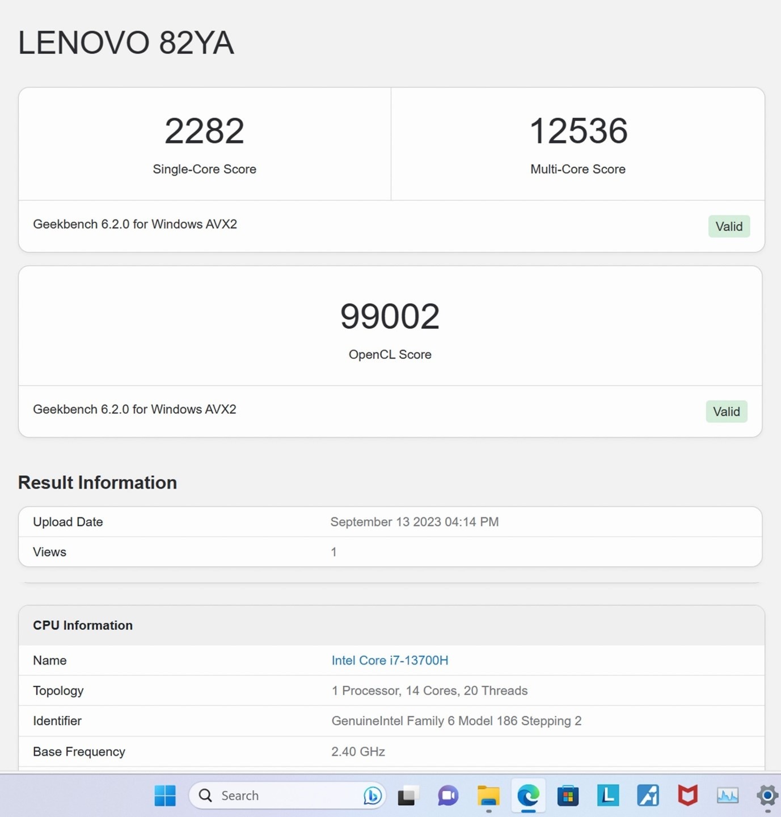Image resolution: width=781 pixels, height=817 pixels.
Task: Open the Microsoft Store icon
Action: click(x=568, y=796)
